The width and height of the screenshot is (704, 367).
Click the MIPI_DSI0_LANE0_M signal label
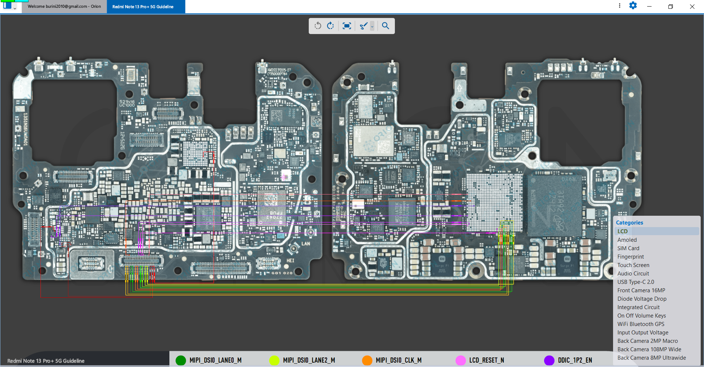[216, 360]
